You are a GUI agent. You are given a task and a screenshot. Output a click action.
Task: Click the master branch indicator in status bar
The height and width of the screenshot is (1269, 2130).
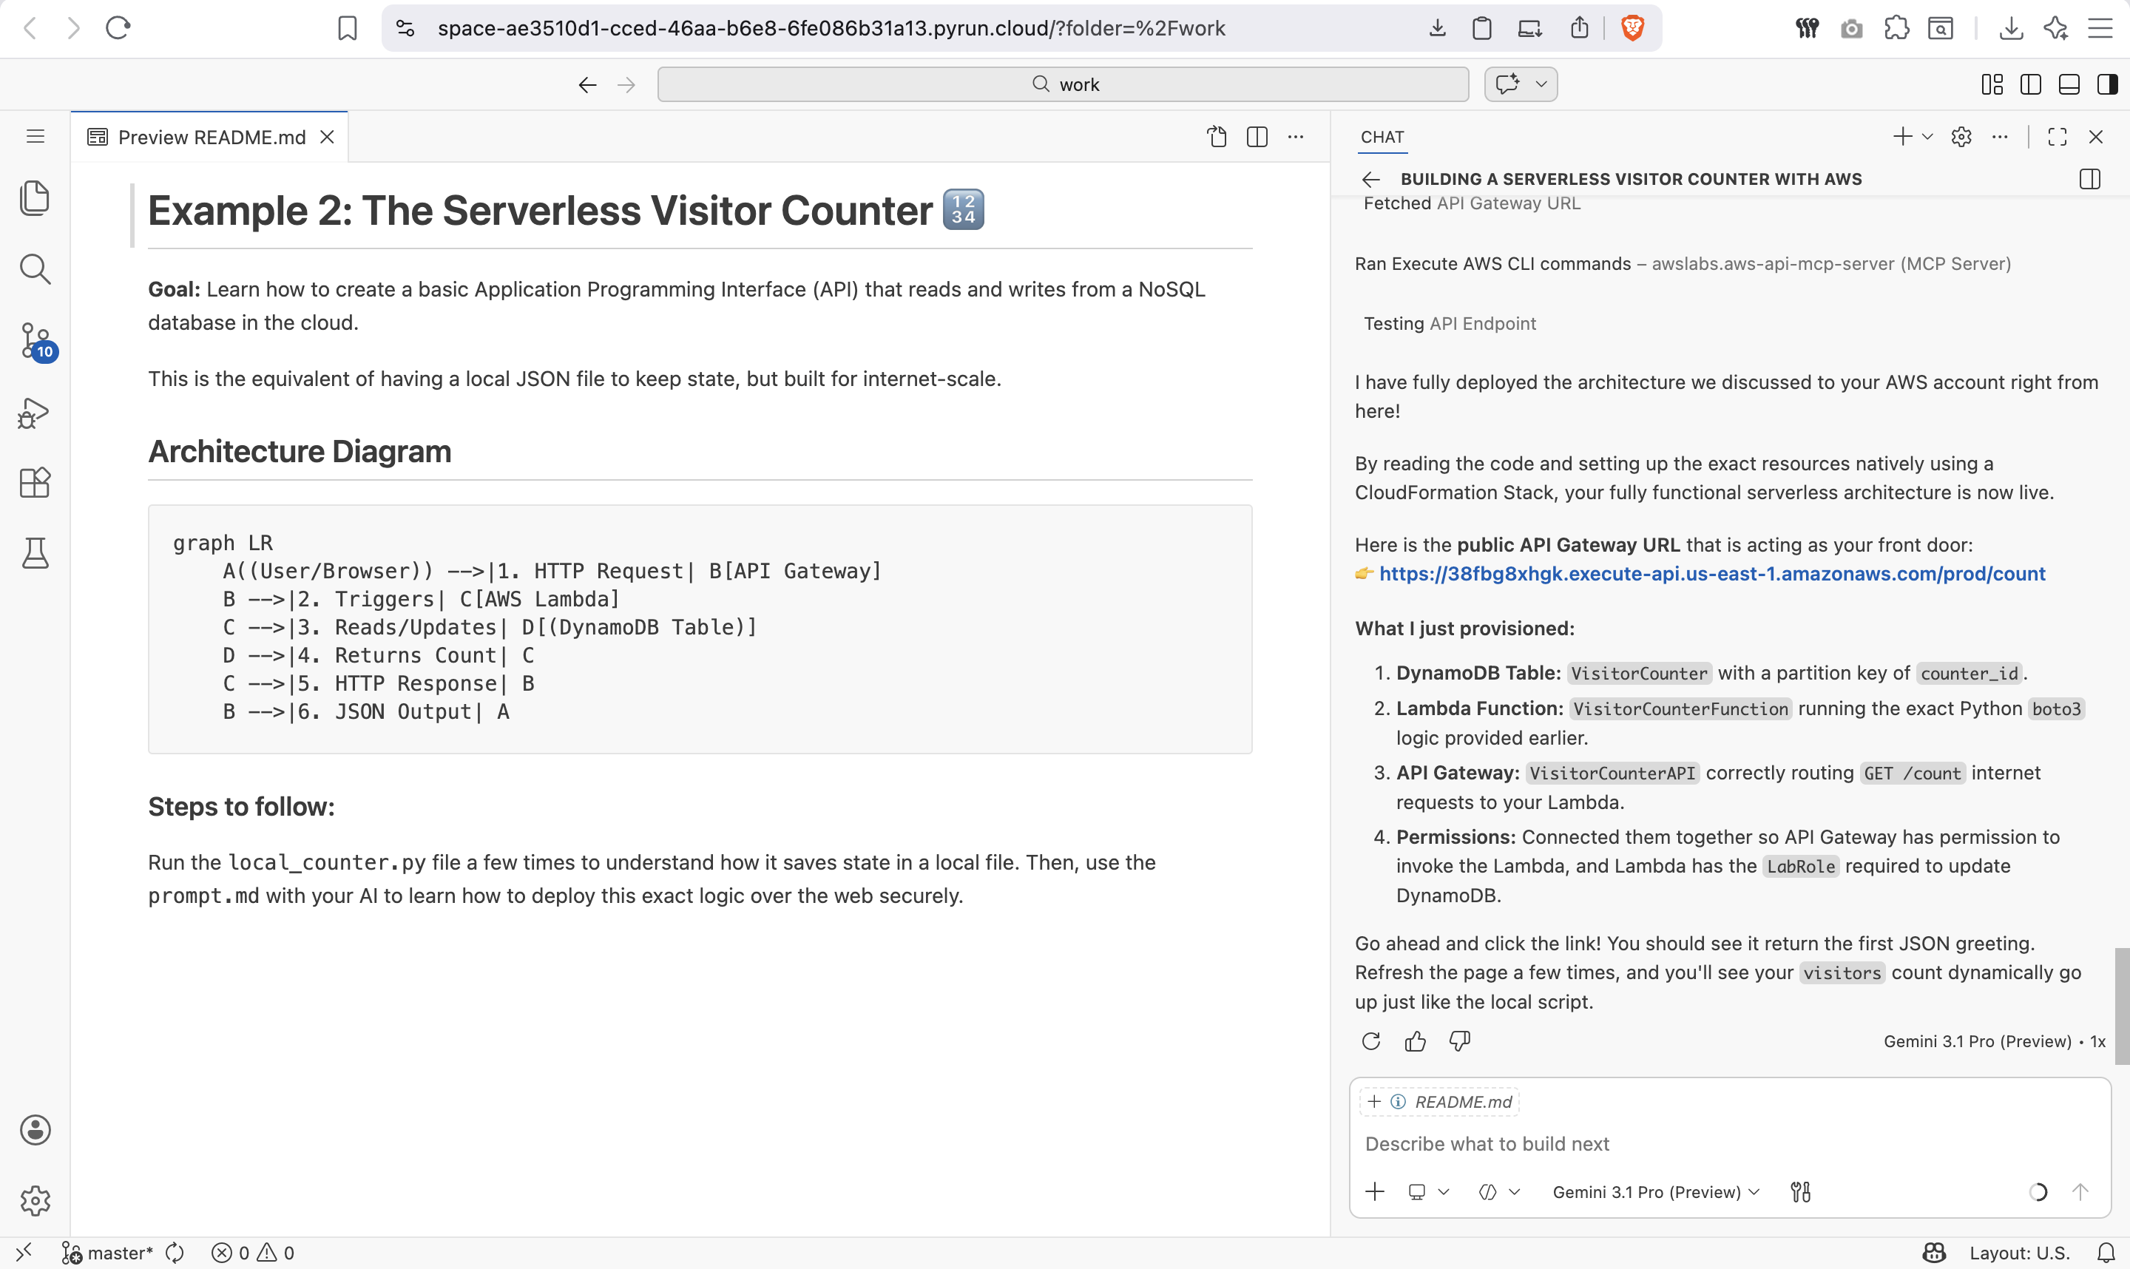point(107,1253)
